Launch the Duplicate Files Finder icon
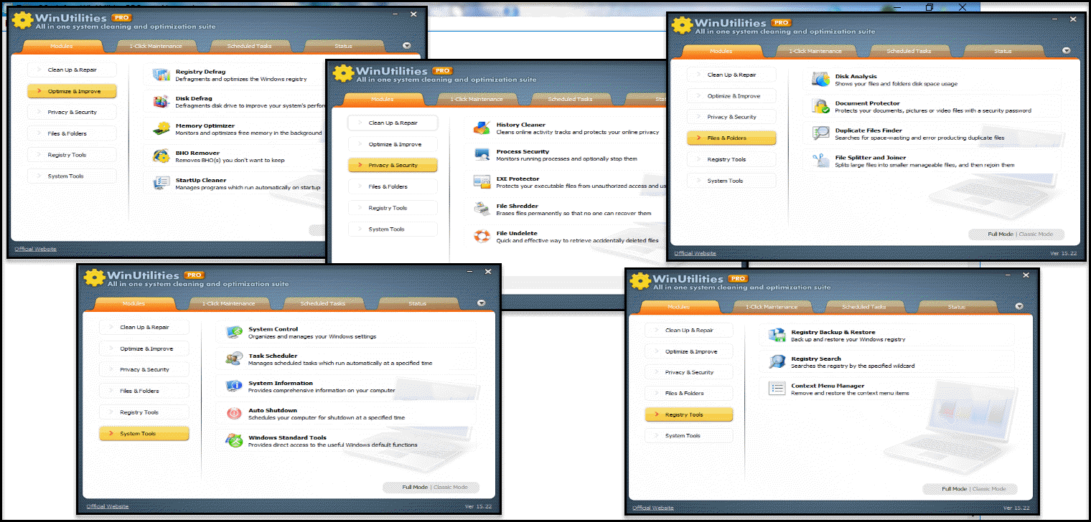The width and height of the screenshot is (1091, 522). pos(820,134)
